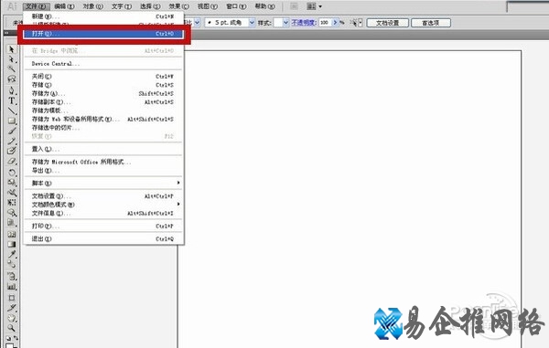This screenshot has height=348, width=549.
Task: Choose 文档设置 (Alt+Ctrl+P) menu item
Action: tap(103, 196)
